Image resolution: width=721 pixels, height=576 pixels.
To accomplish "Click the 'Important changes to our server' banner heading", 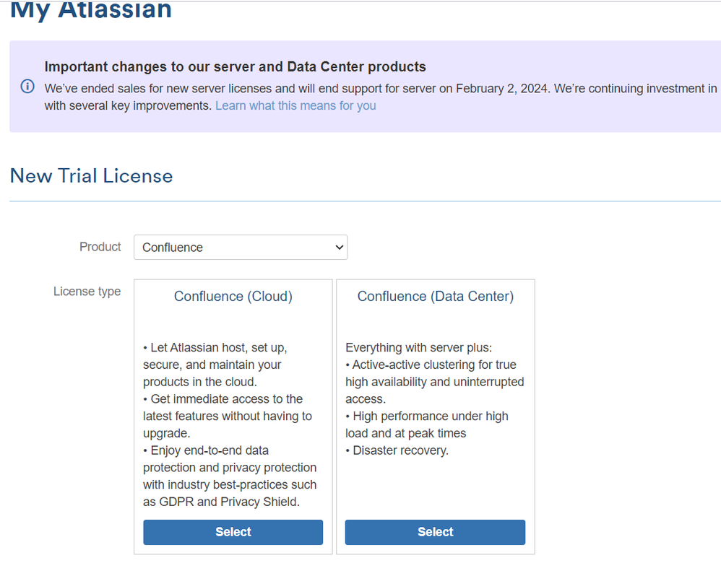I will [235, 66].
